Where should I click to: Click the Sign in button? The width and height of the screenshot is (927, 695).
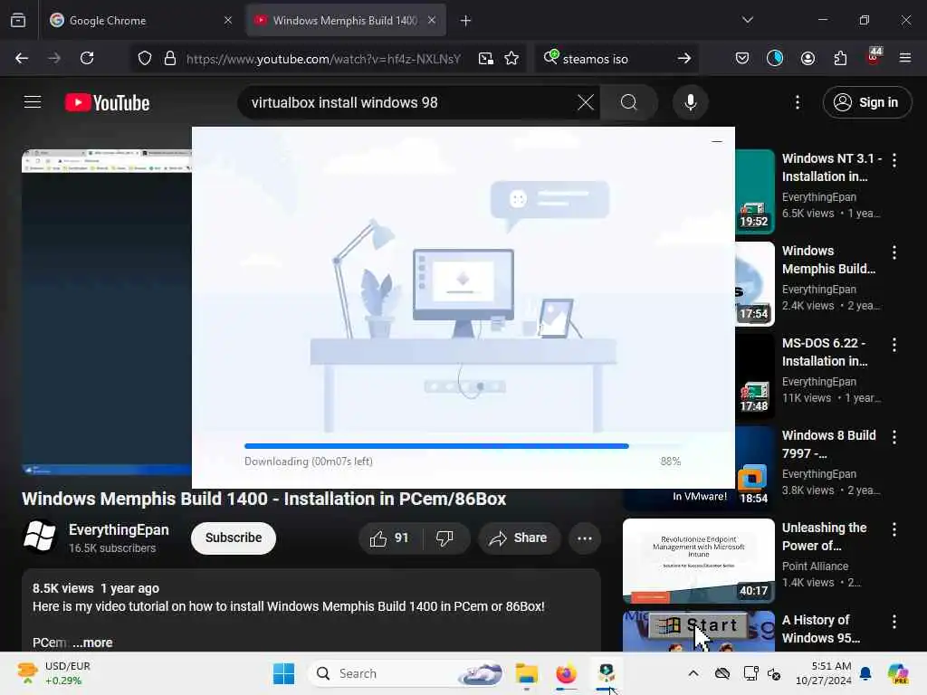click(867, 103)
